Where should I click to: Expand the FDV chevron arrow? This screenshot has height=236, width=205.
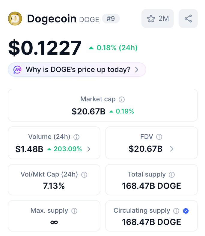point(171,149)
